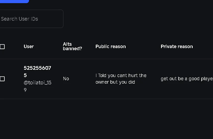
Task: Click the line owner but you did
Action: tap(115, 82)
